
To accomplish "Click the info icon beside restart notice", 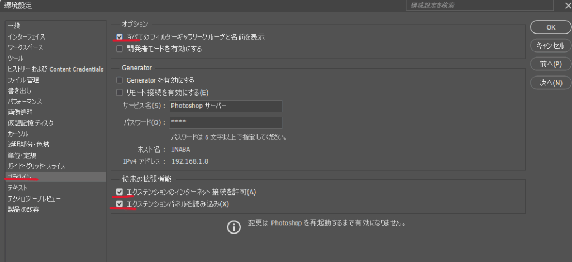I will tap(232, 226).
